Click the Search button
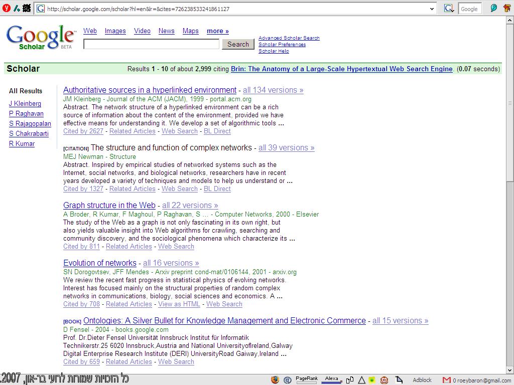This screenshot has width=514, height=385. 238,44
